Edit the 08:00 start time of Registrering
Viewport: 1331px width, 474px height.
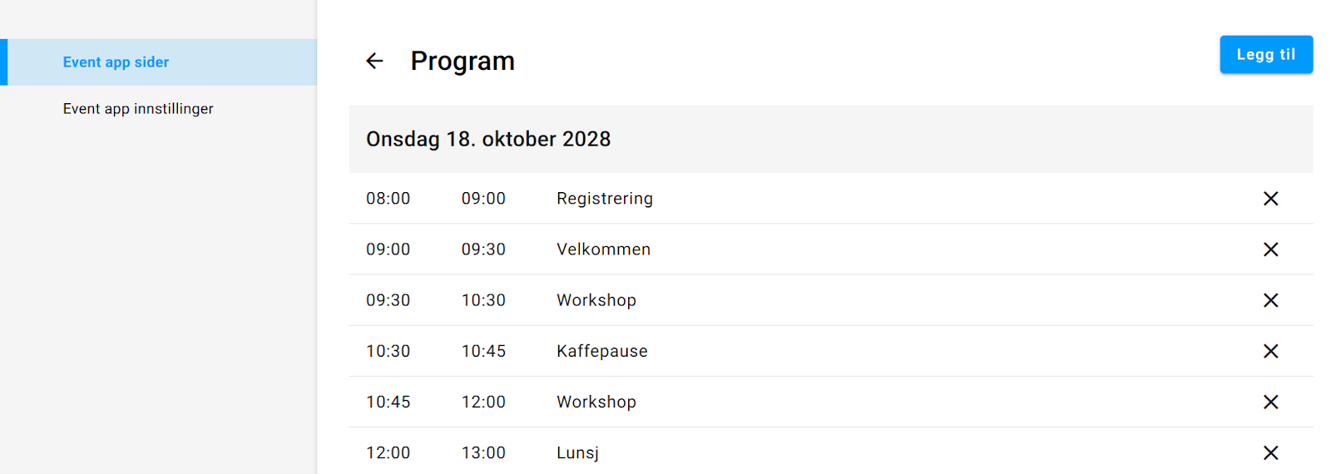[388, 199]
